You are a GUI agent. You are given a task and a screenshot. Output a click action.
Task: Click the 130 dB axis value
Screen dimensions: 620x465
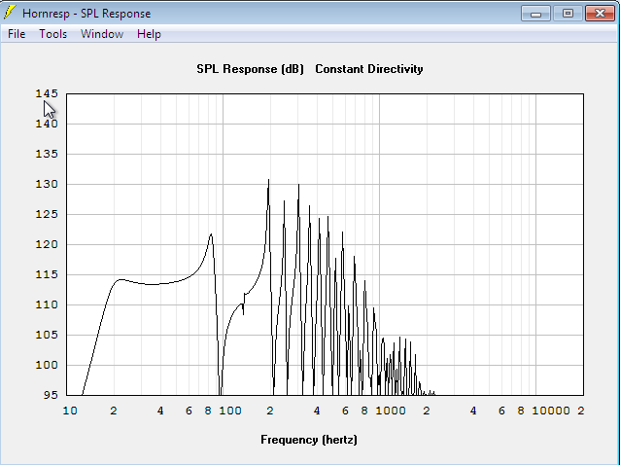pyautogui.click(x=47, y=184)
